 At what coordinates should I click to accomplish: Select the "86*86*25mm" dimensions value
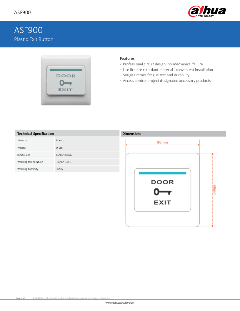click(x=64, y=155)
